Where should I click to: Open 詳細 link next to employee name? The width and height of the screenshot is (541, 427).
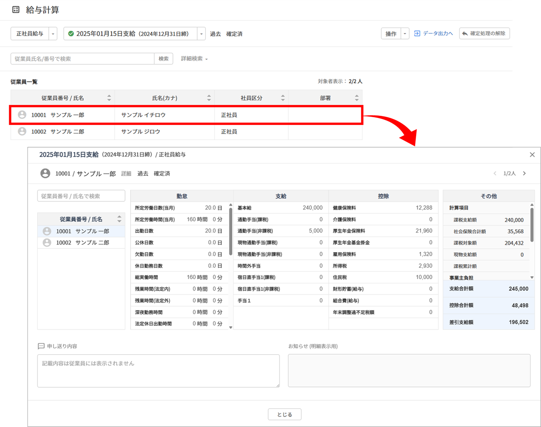point(126,174)
